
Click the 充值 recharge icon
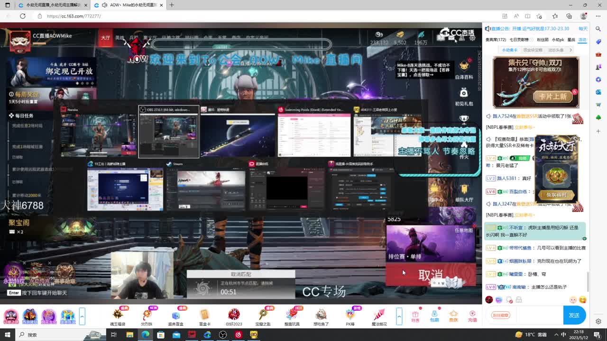point(472,316)
